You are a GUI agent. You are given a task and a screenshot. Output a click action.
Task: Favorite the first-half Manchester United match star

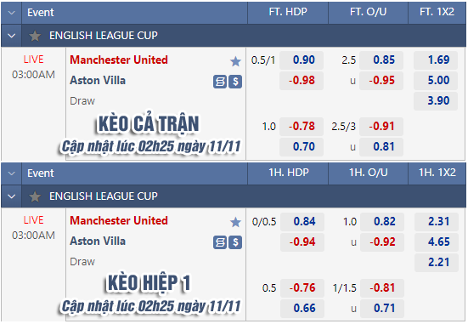(235, 222)
